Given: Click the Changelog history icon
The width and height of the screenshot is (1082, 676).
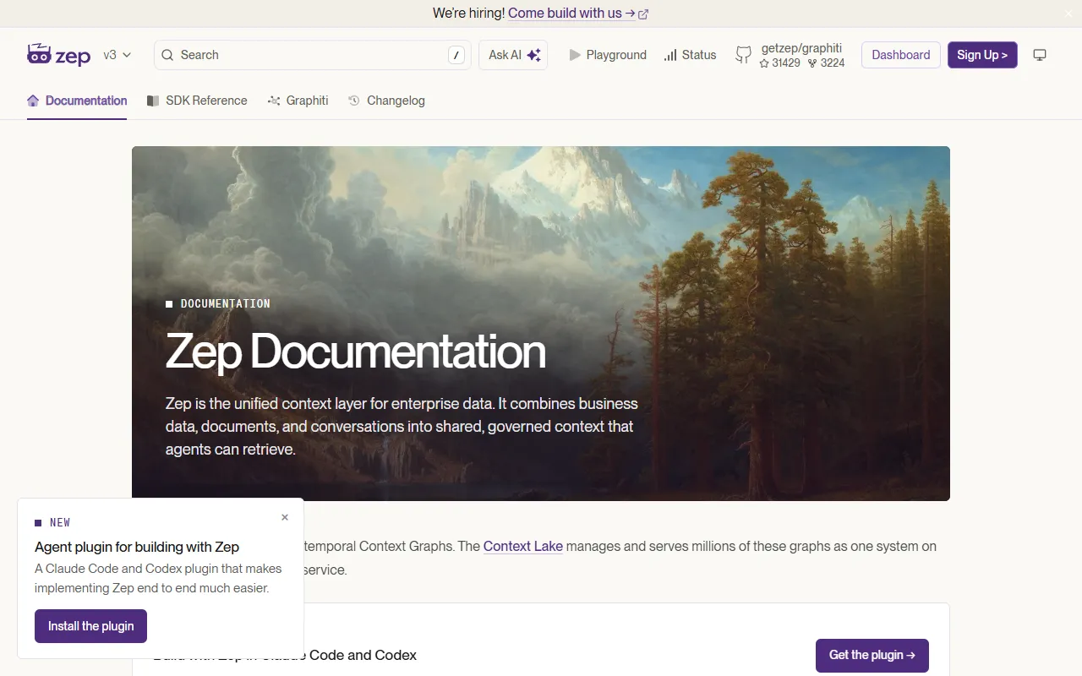Looking at the screenshot, I should coord(355,101).
